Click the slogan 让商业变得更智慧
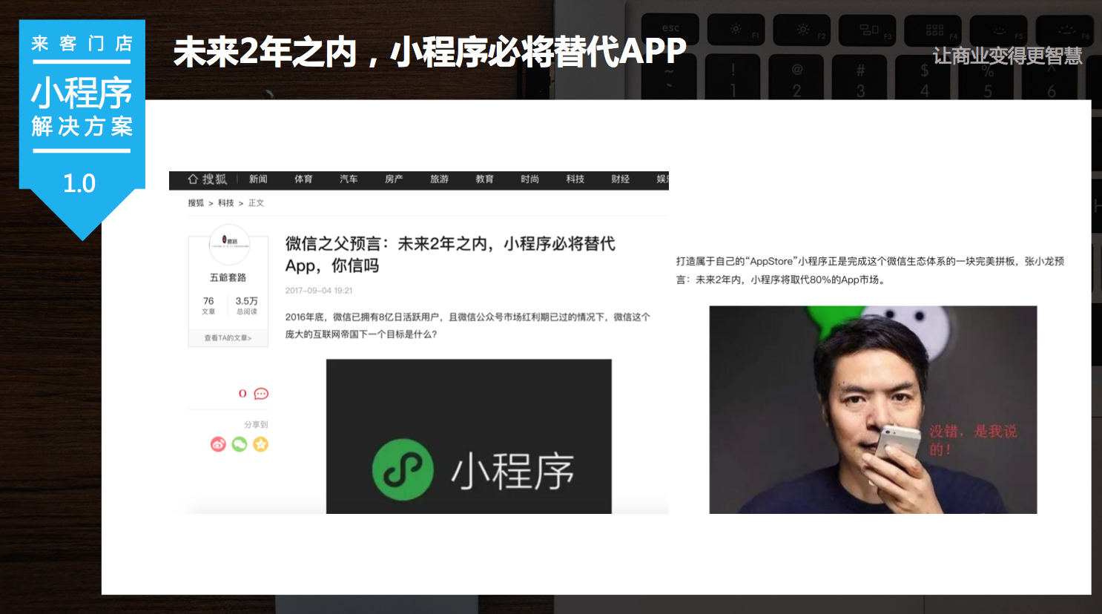Screen dimensions: 1102x614 pos(1007,56)
